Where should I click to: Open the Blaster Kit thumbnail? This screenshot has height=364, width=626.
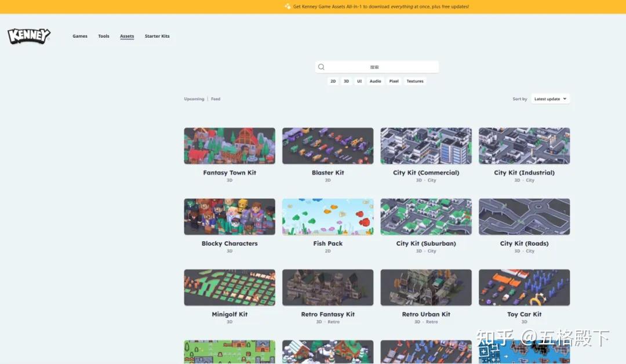(x=327, y=145)
